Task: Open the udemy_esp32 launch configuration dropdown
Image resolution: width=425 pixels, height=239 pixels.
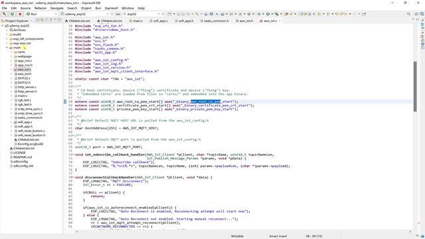Action: (108, 14)
